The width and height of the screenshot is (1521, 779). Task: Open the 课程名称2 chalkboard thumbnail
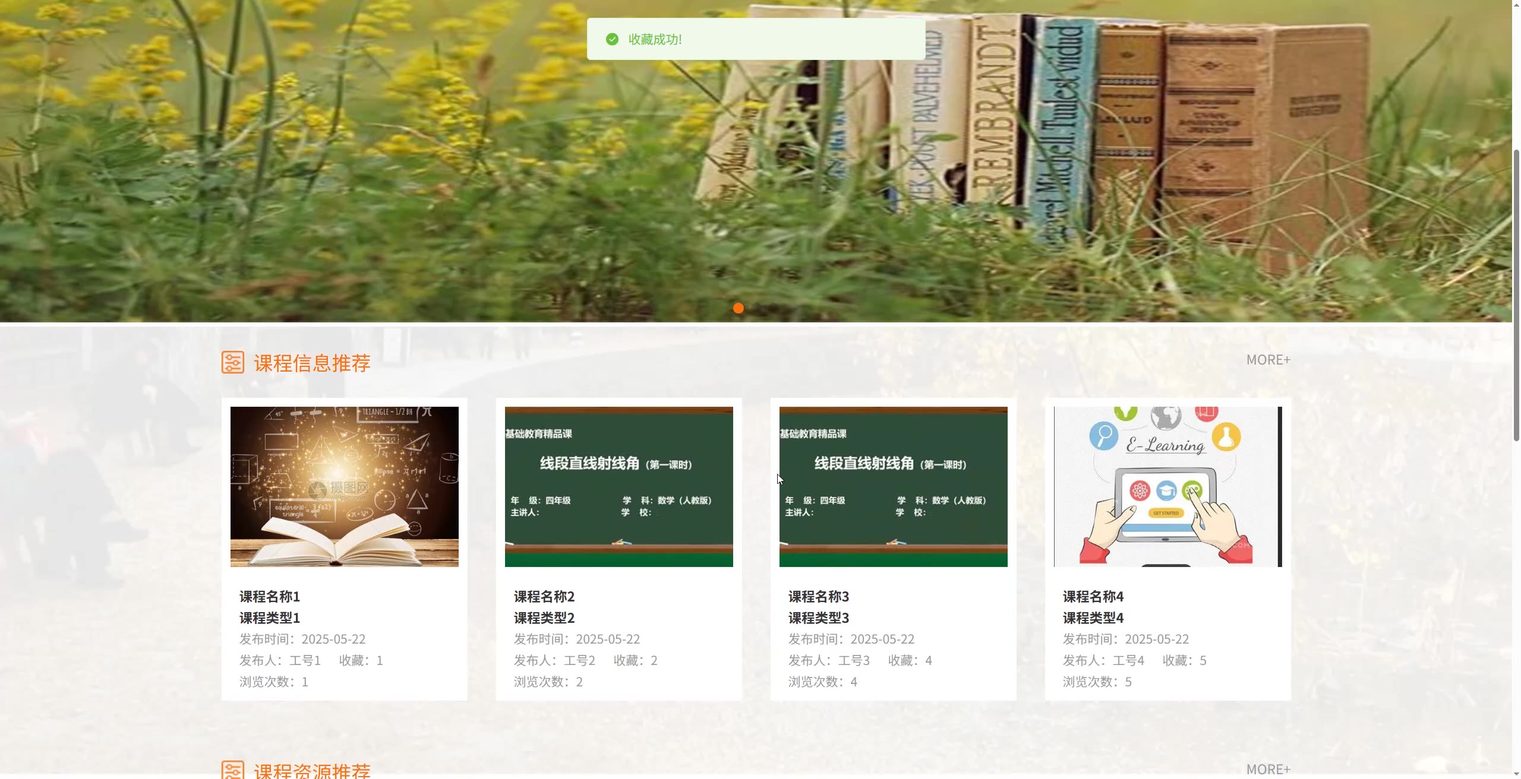pyautogui.click(x=619, y=486)
